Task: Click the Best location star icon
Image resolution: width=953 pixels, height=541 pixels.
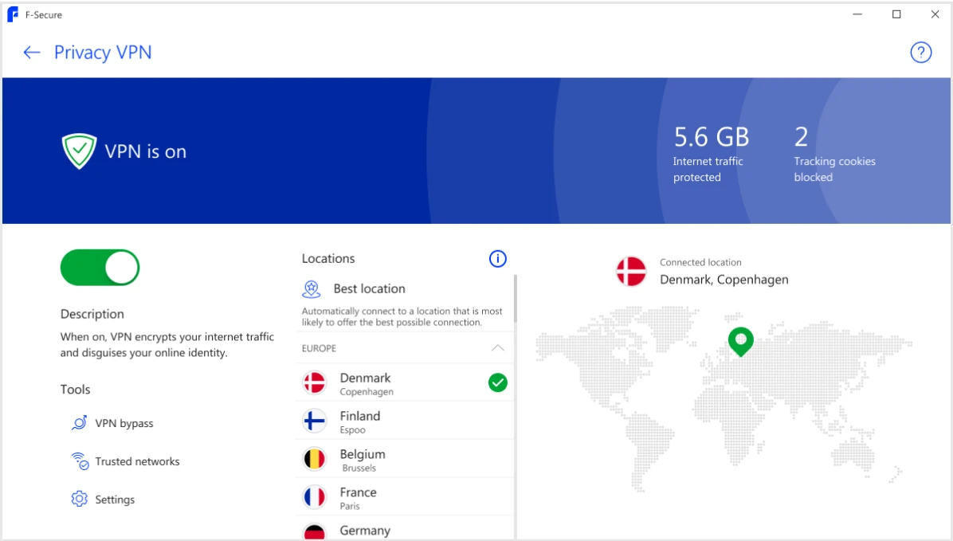Action: point(312,288)
